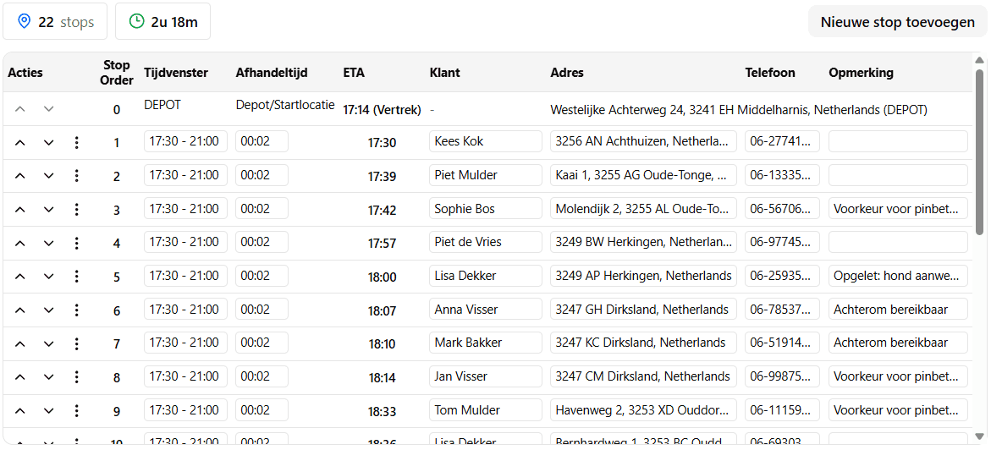The height and width of the screenshot is (450, 991).
Task: Edit time window field for stop 1
Action: click(x=185, y=141)
